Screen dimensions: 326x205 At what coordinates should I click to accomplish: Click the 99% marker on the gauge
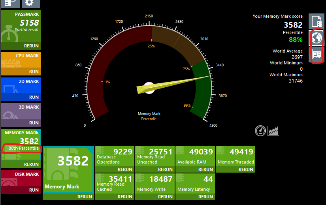[187, 105]
